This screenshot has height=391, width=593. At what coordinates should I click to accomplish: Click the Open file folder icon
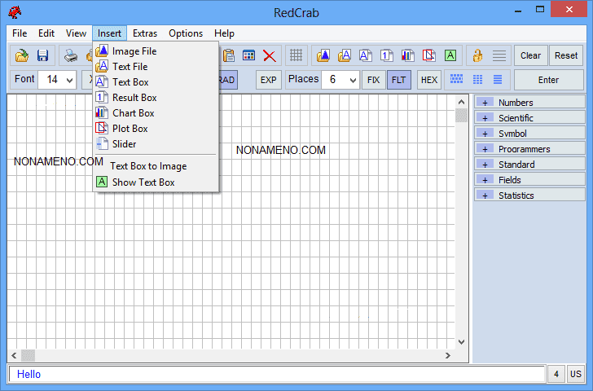22,55
